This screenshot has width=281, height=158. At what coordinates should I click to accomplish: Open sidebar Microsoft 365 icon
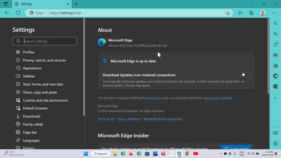pos(275,76)
